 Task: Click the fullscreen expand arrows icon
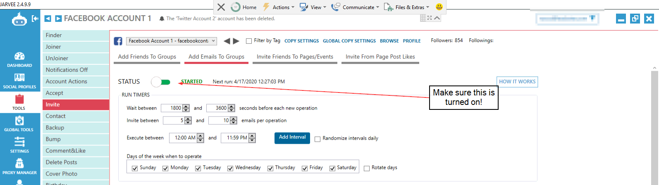click(x=430, y=18)
